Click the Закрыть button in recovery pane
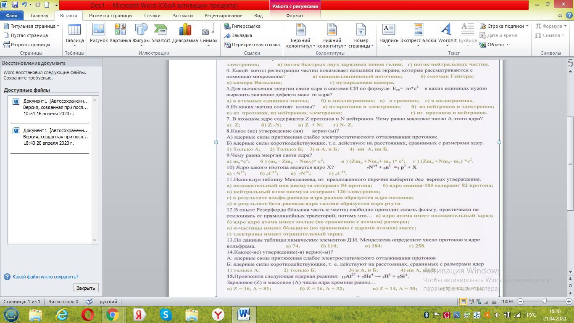 coord(86,288)
